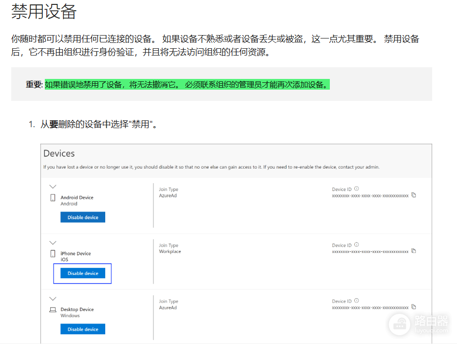Click step 1 instruction text

98,124
